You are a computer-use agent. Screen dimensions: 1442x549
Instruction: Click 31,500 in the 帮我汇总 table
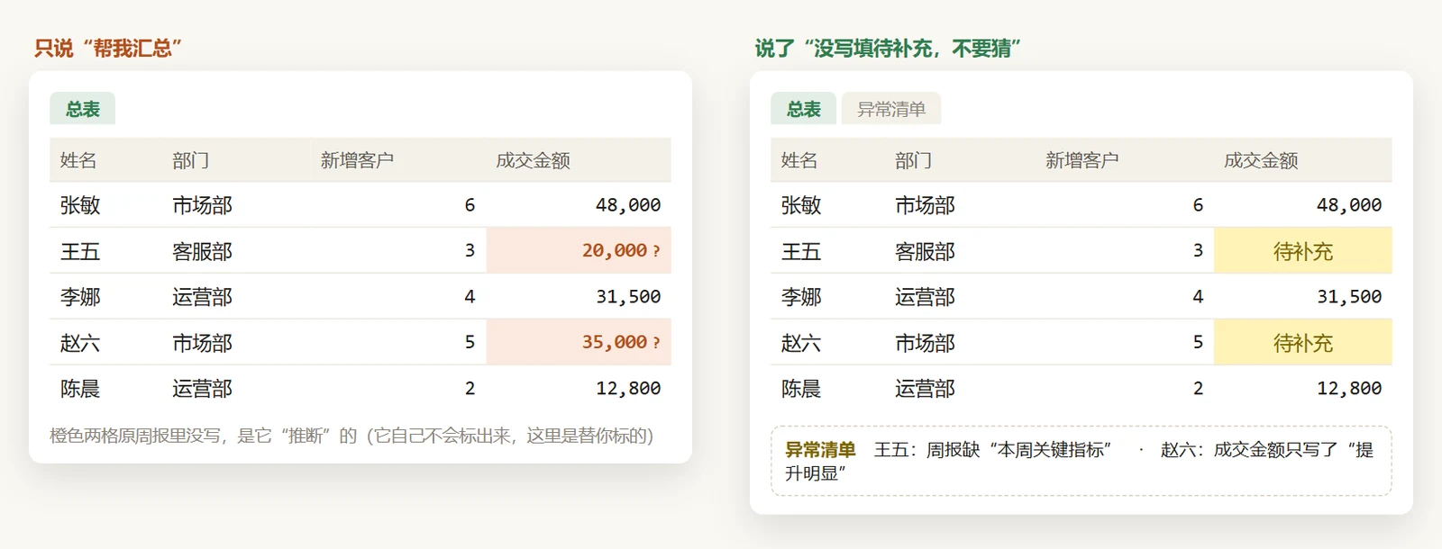click(x=628, y=297)
